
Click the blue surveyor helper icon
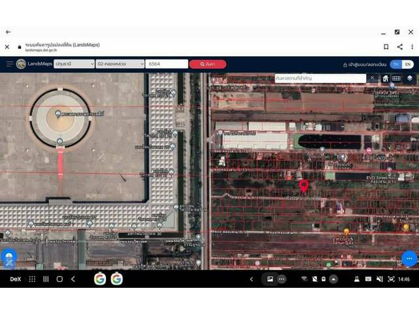tap(9, 258)
